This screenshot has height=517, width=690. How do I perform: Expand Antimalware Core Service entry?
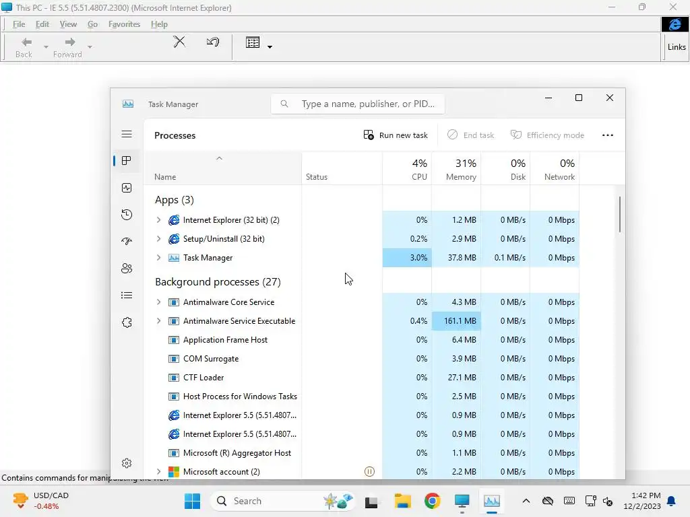pyautogui.click(x=158, y=302)
